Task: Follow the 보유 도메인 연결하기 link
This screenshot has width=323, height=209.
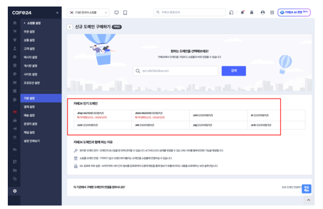Action: tap(292, 187)
